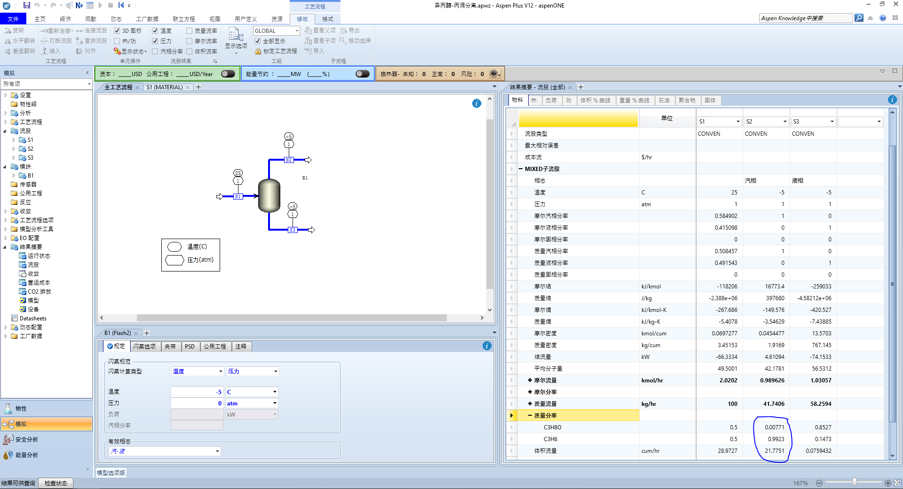This screenshot has width=903, height=489.
Task: Uncheck the 温度 stream result checkbox
Action: point(155,31)
